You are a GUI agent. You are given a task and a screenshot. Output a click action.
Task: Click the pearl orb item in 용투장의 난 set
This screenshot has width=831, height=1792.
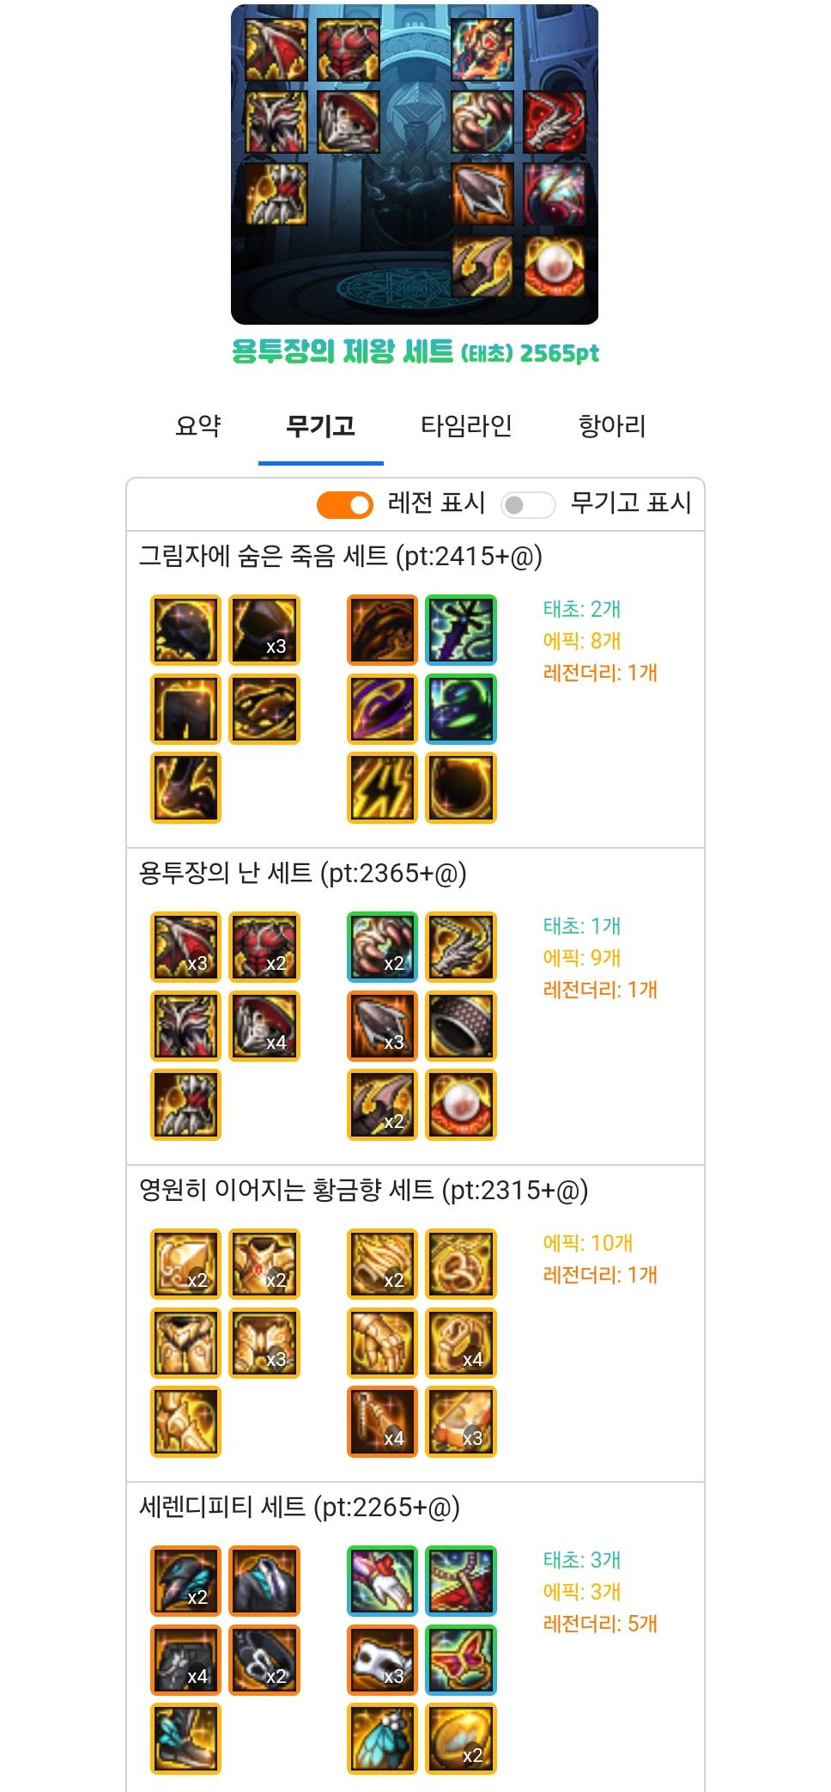(x=461, y=1105)
